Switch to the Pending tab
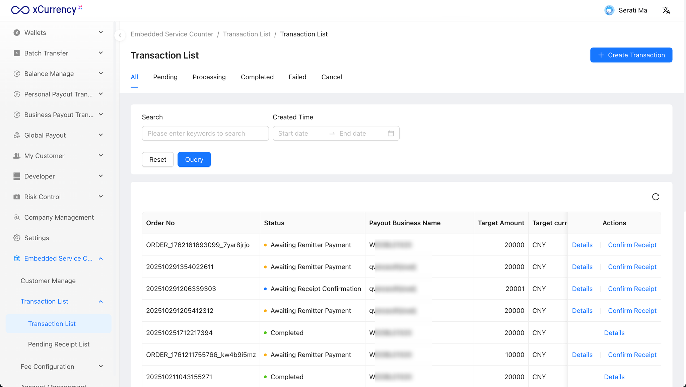Viewport: 686px width, 387px height. tap(165, 77)
